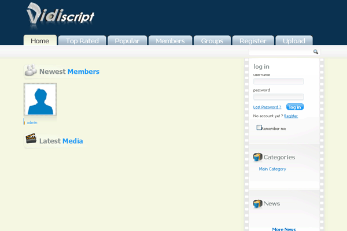Click the search magnifier icon
This screenshot has width=347, height=231.
[316, 52]
